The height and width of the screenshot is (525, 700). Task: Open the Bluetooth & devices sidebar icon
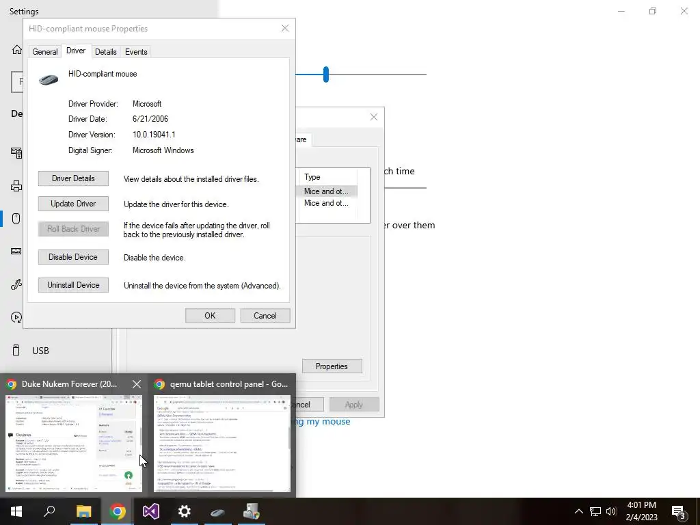coord(16,153)
